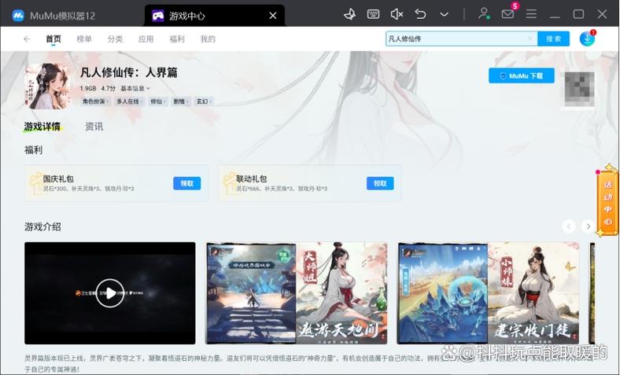Close the 游戏中心 tab
Screen dimensions: 620x375
click(x=273, y=16)
